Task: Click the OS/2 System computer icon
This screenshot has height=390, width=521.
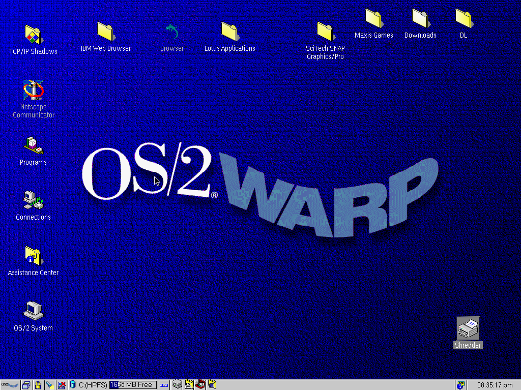Action: click(33, 311)
